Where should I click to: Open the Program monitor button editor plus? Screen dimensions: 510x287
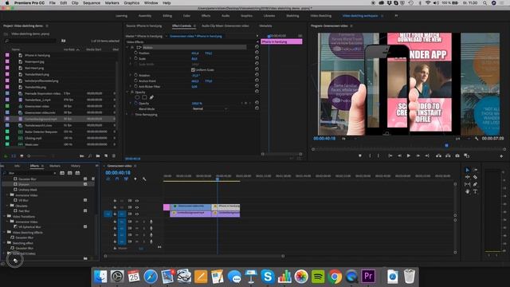click(501, 156)
